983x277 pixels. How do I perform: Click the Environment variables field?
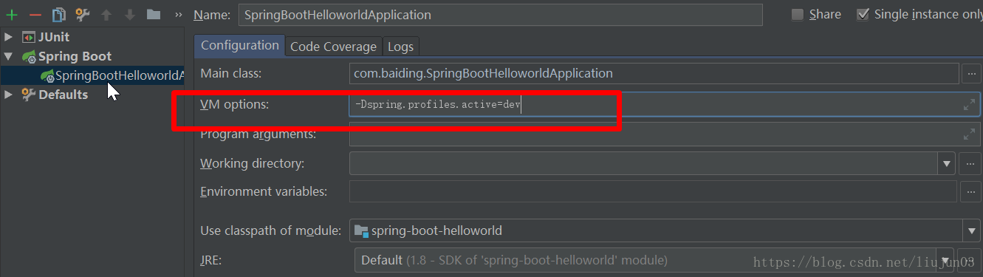653,191
